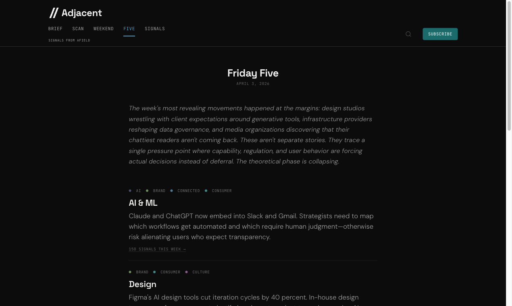The image size is (512, 306).
Task: Open the Design section heading
Action: click(x=142, y=284)
